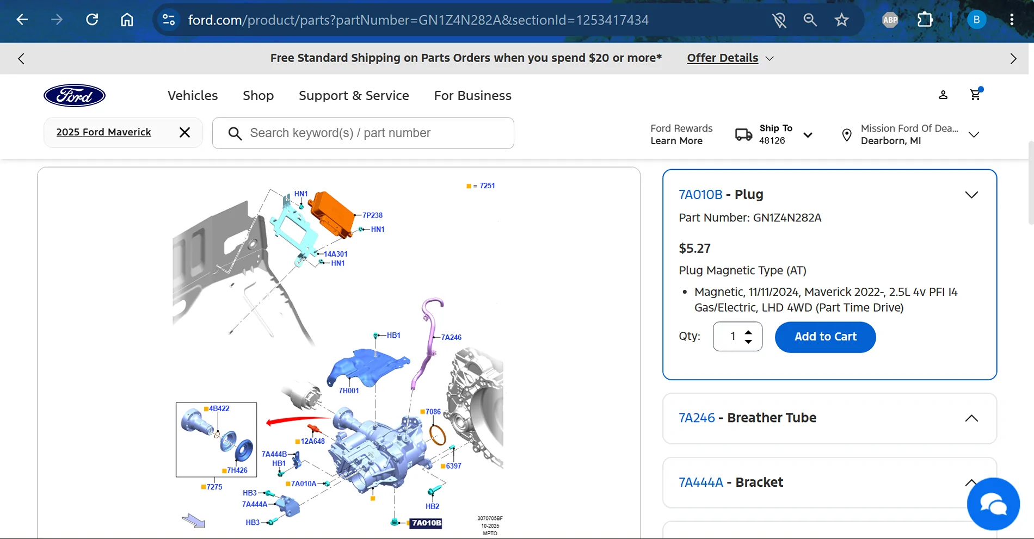1034x539 pixels.
Task: Select the 7P238 callout in diagram
Action: pos(373,215)
